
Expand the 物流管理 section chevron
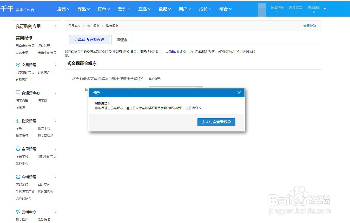pos(56,121)
